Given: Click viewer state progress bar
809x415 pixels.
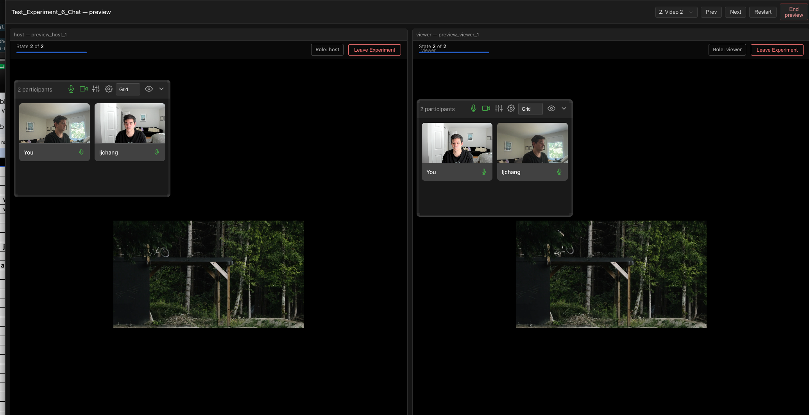Looking at the screenshot, I should point(454,52).
